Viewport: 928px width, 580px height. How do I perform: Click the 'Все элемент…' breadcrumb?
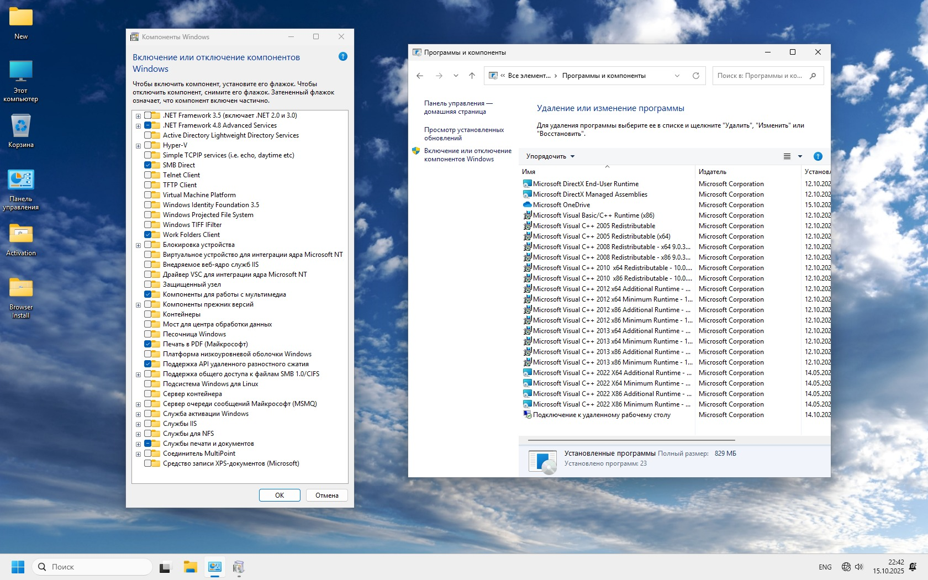click(529, 76)
